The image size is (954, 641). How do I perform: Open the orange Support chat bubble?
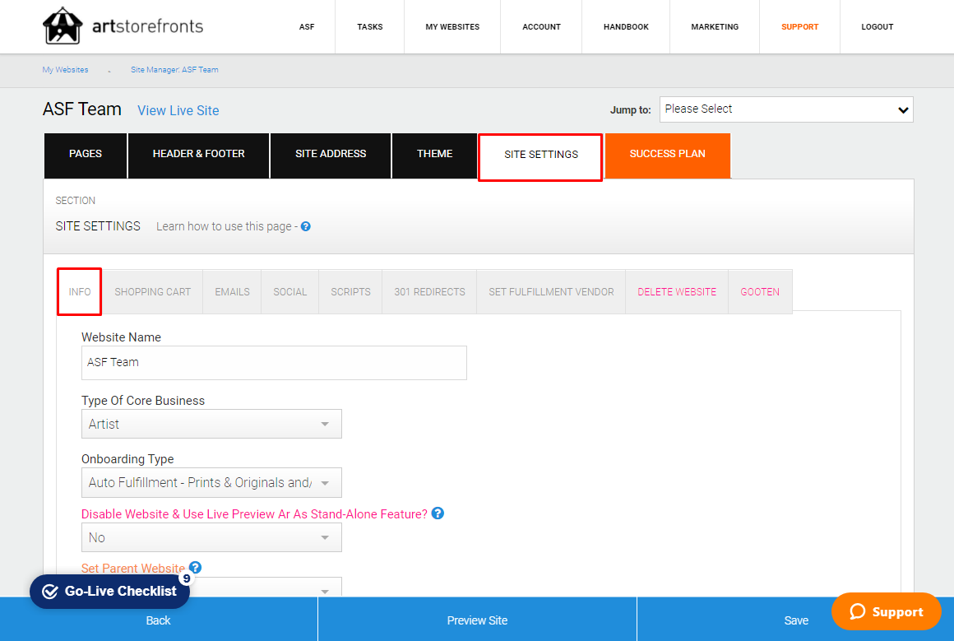(x=886, y=611)
